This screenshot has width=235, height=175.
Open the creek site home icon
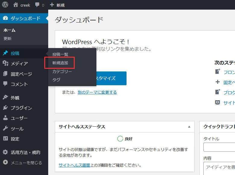[x=16, y=5]
